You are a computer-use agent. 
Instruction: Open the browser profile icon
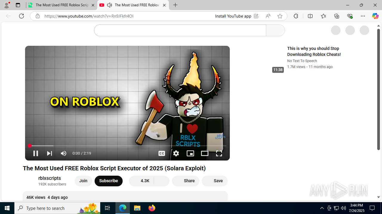tap(7, 5)
